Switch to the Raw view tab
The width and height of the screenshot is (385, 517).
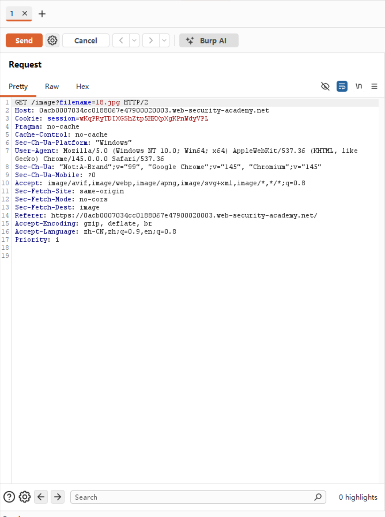[x=52, y=87]
